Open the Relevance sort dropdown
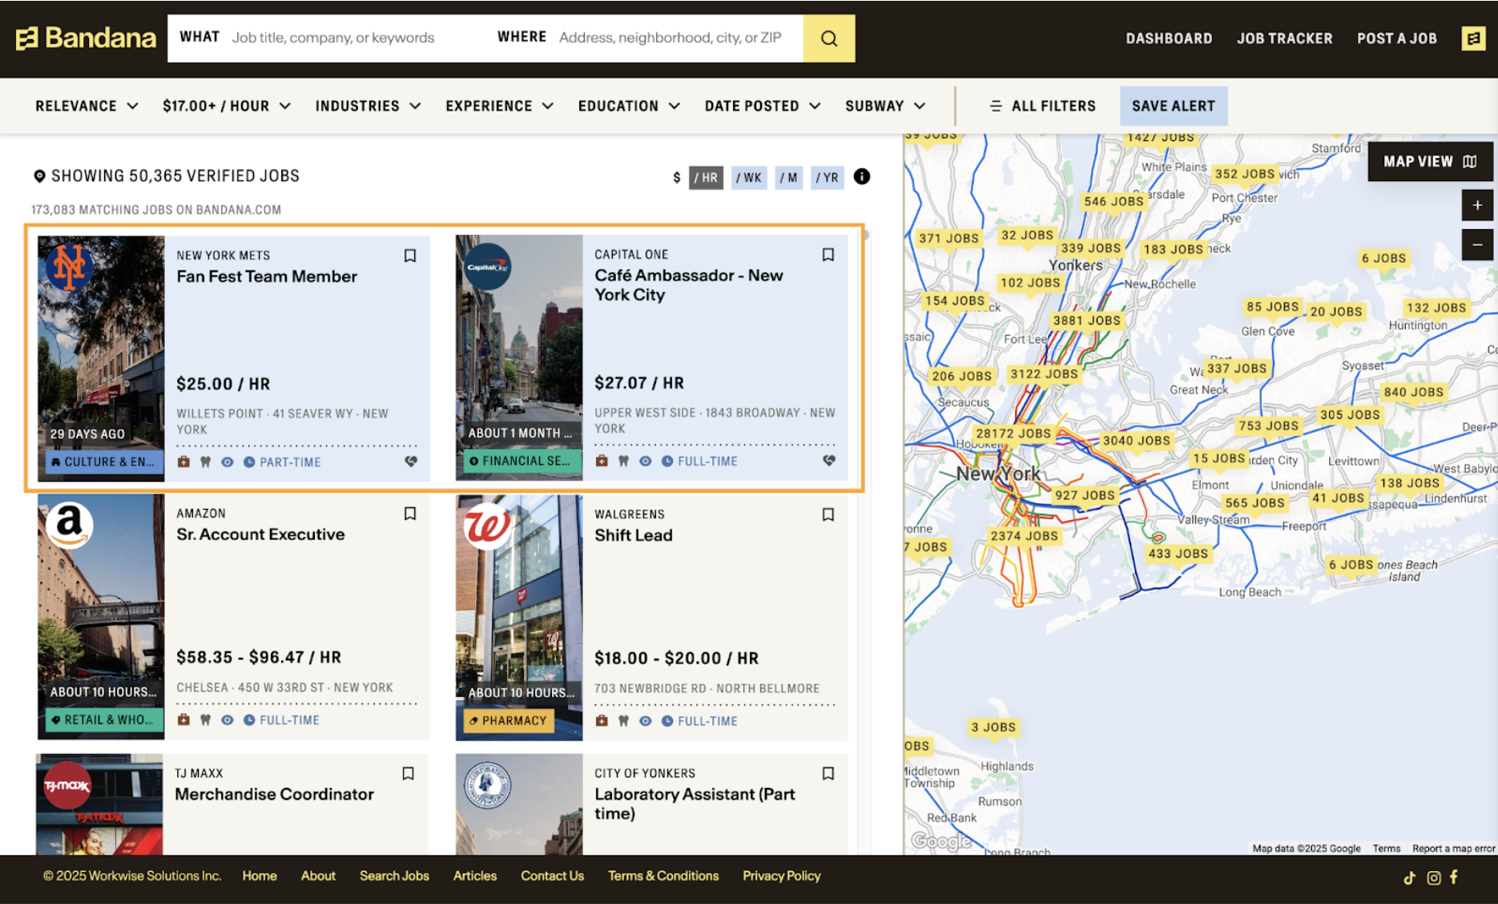 (x=87, y=106)
